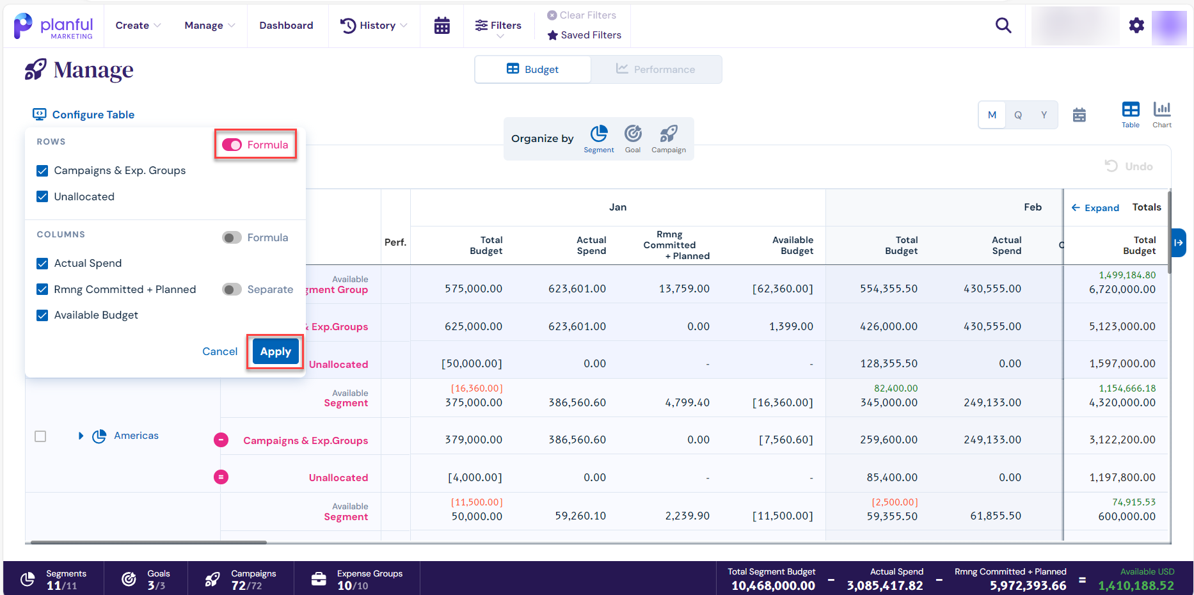Enable the Separate toggle

pos(232,290)
